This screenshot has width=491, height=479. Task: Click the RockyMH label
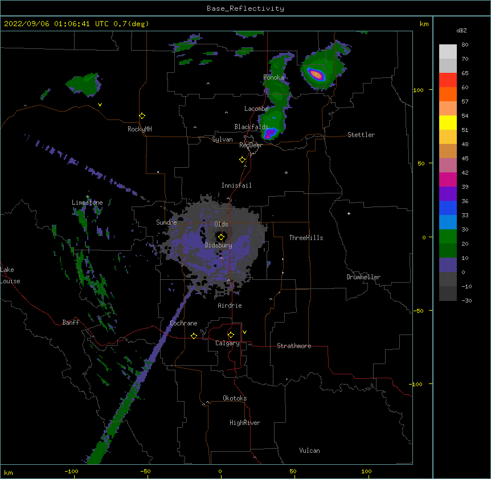click(140, 129)
